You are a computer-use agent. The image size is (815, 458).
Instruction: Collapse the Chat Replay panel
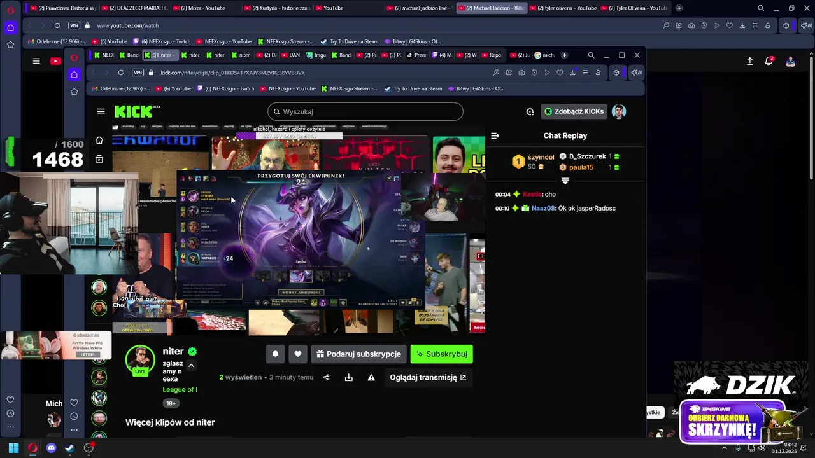click(495, 135)
